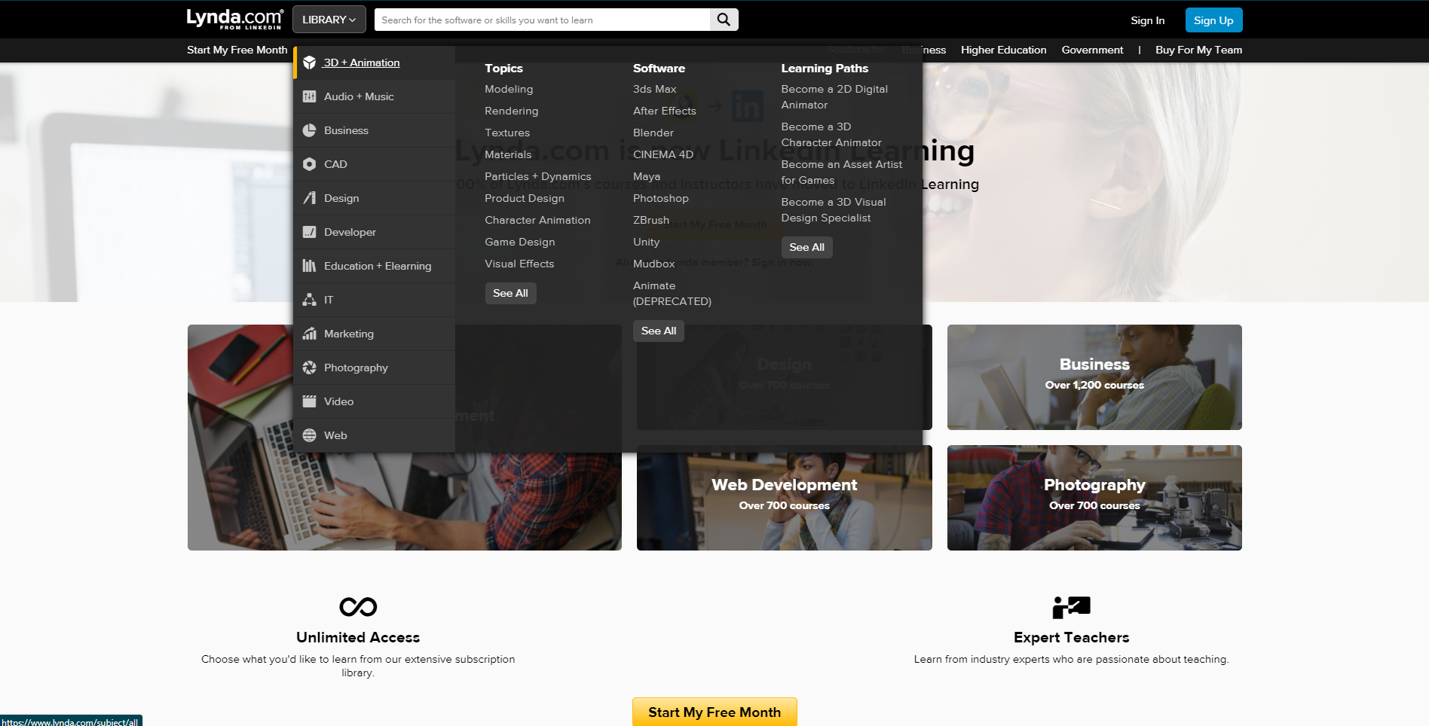Viewport: 1429px width, 726px height.
Task: Open Maya software link
Action: click(x=647, y=176)
